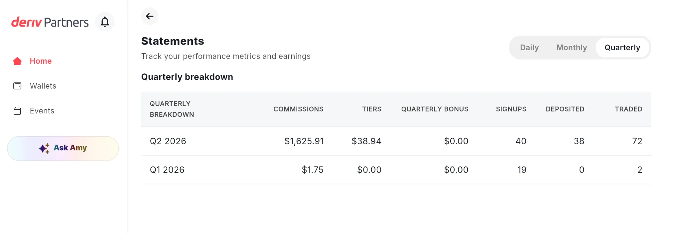Click the Wallets icon in sidebar

[17, 86]
